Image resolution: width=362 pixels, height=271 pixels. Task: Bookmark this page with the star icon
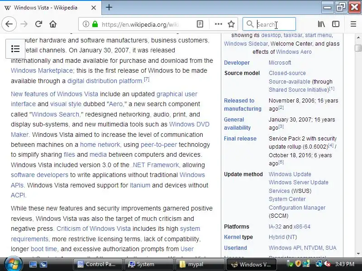231,24
